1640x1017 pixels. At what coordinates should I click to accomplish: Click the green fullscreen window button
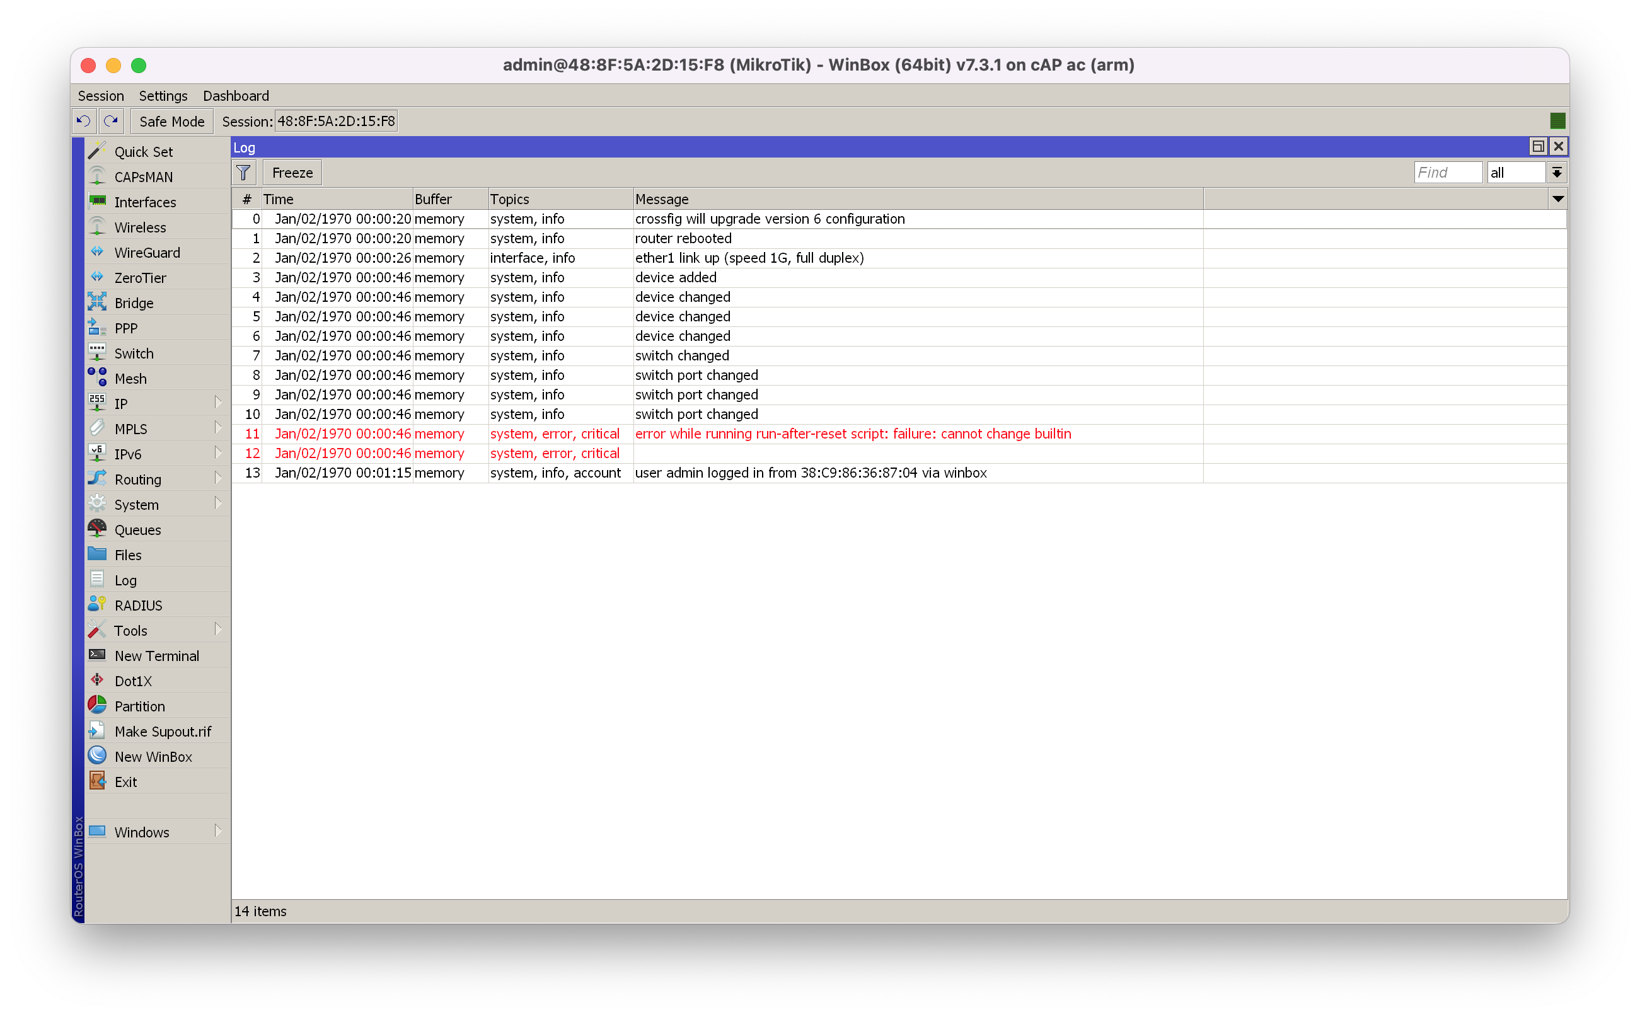tap(139, 66)
